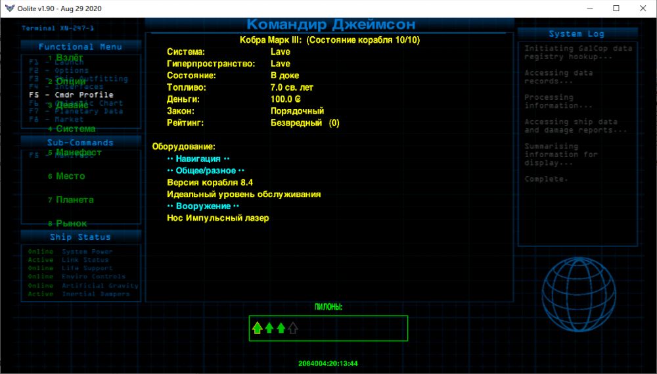
Task: Click the third green pylon missile arrow
Action: [x=281, y=328]
